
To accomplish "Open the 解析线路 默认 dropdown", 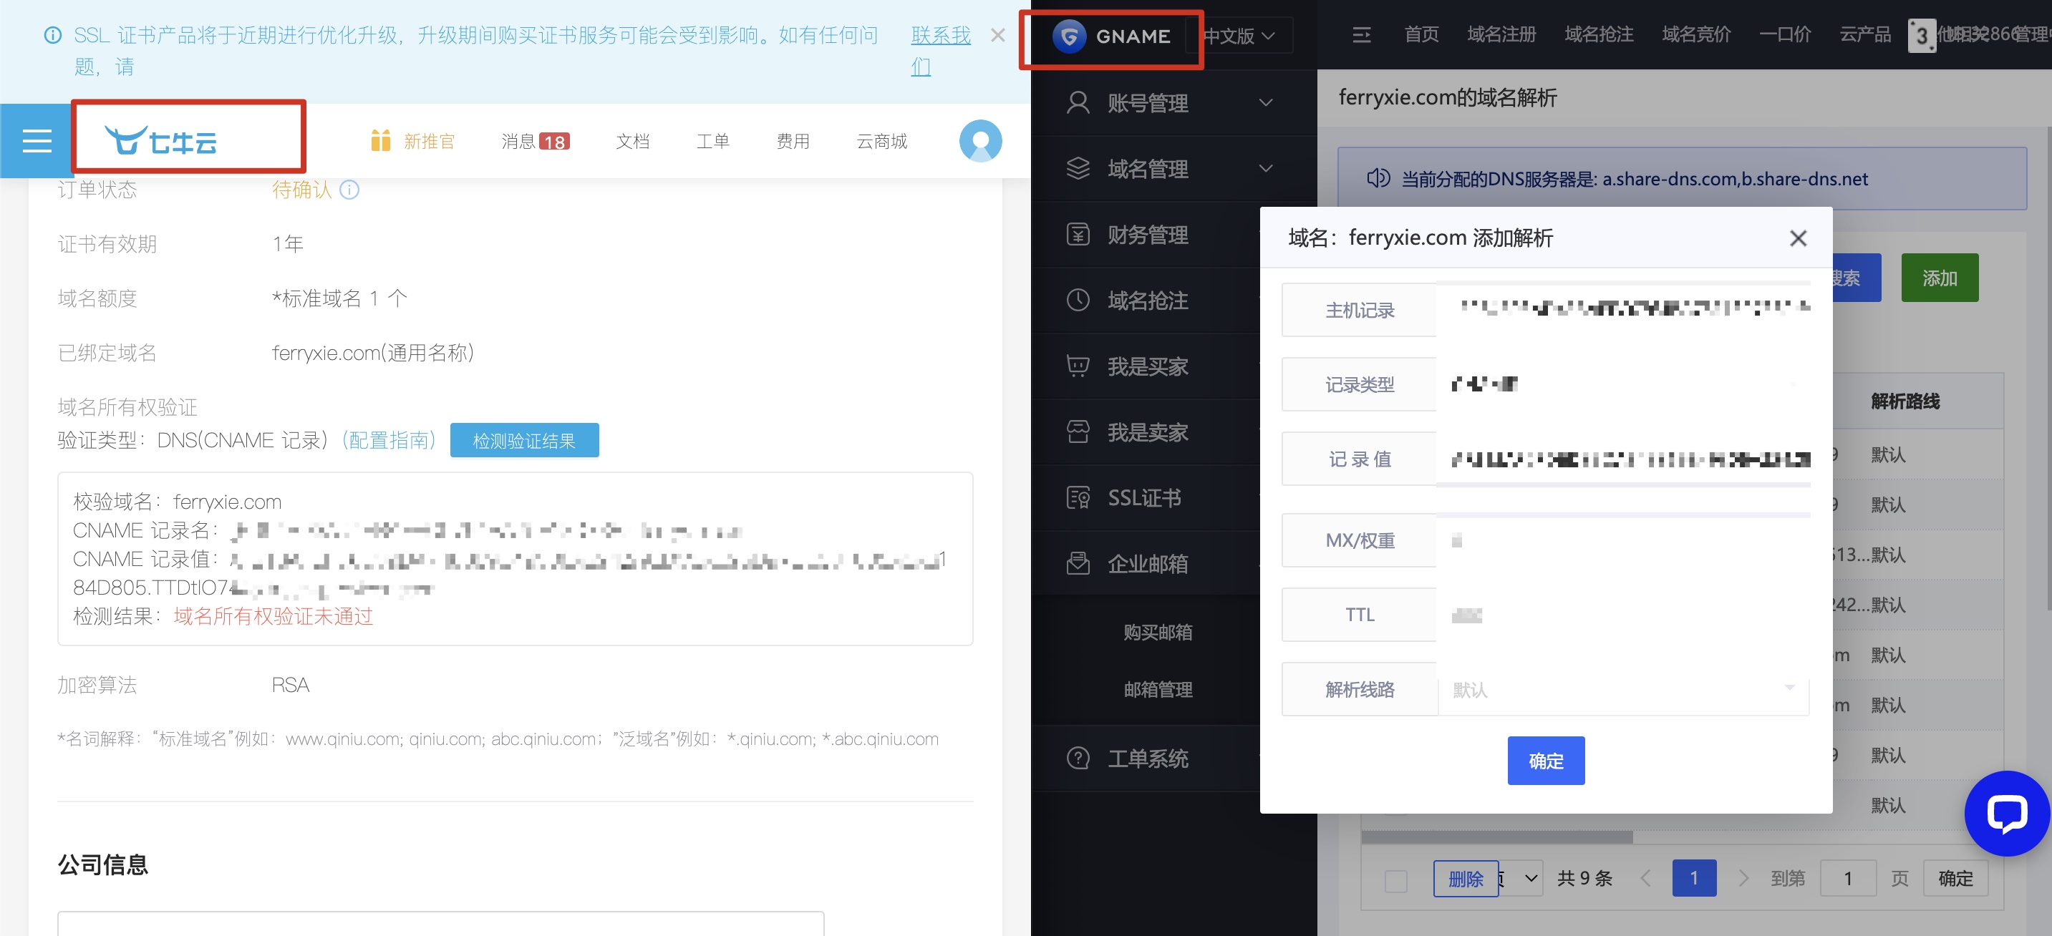I will (1622, 689).
